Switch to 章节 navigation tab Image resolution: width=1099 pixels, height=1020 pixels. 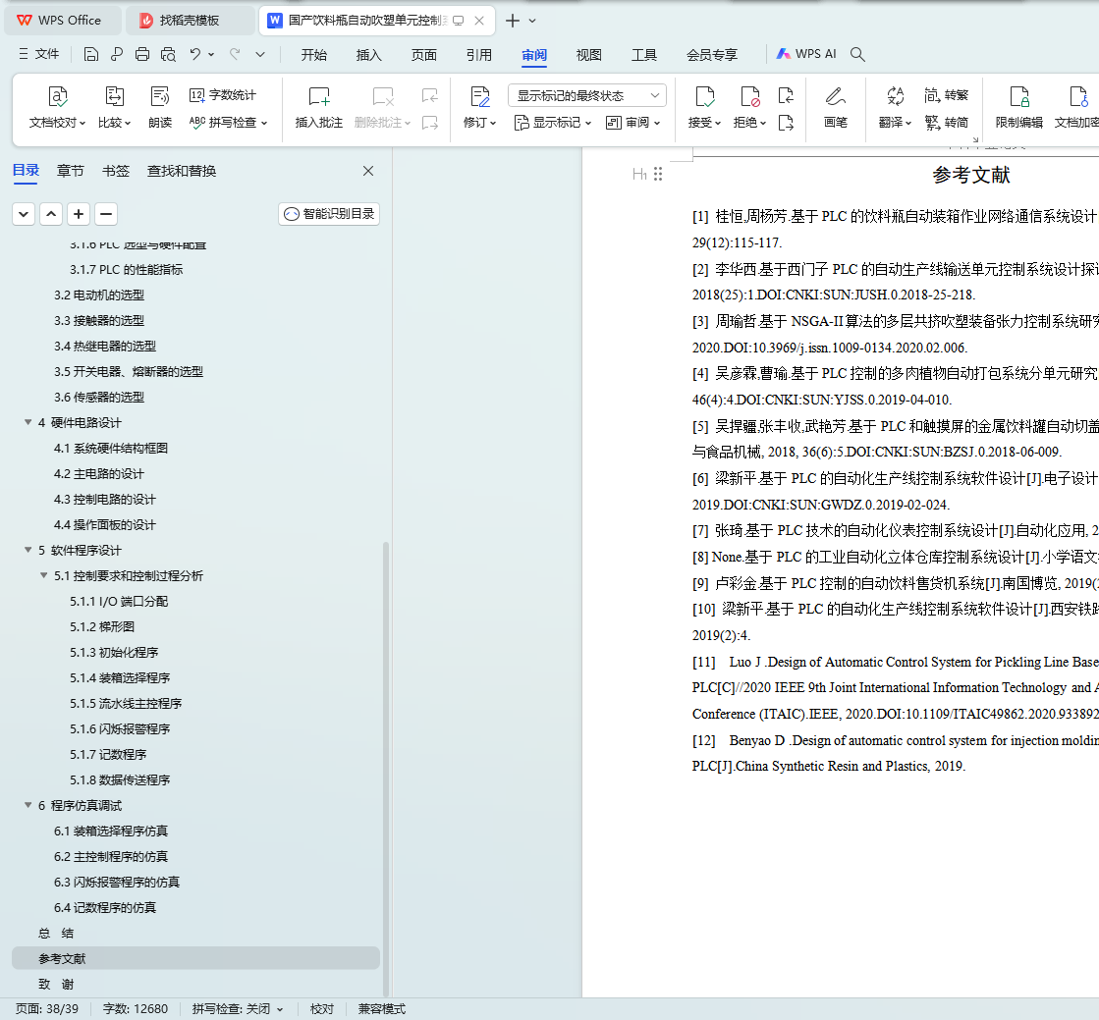click(x=70, y=171)
